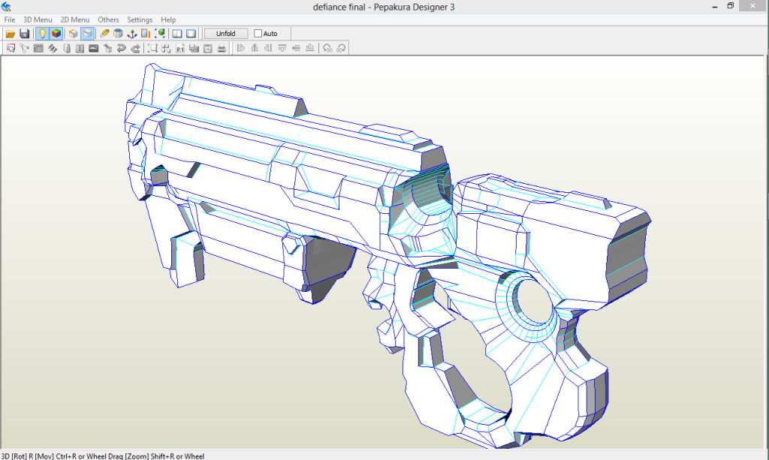The width and height of the screenshot is (769, 460).
Task: Enable the Auto checkbox
Action: click(x=258, y=33)
